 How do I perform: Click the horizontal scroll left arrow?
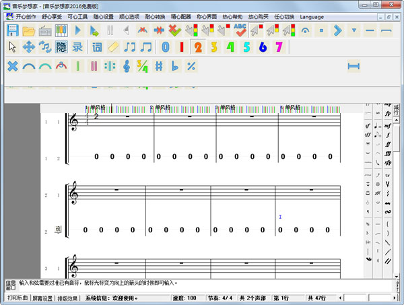tap(340, 298)
